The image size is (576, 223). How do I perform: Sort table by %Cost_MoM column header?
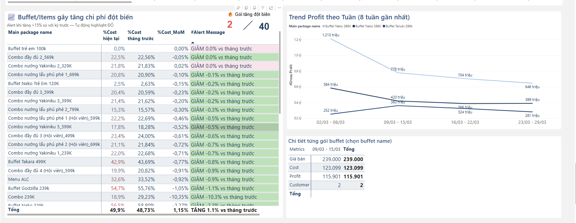point(171,32)
